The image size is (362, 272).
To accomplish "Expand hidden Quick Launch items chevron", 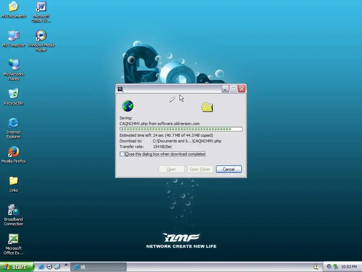I will (x=66, y=265).
